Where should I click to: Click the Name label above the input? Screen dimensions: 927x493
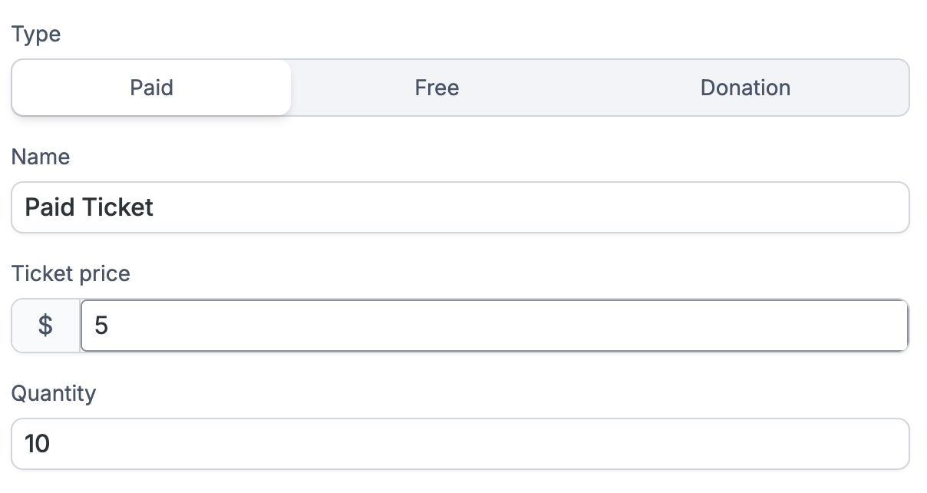(40, 157)
